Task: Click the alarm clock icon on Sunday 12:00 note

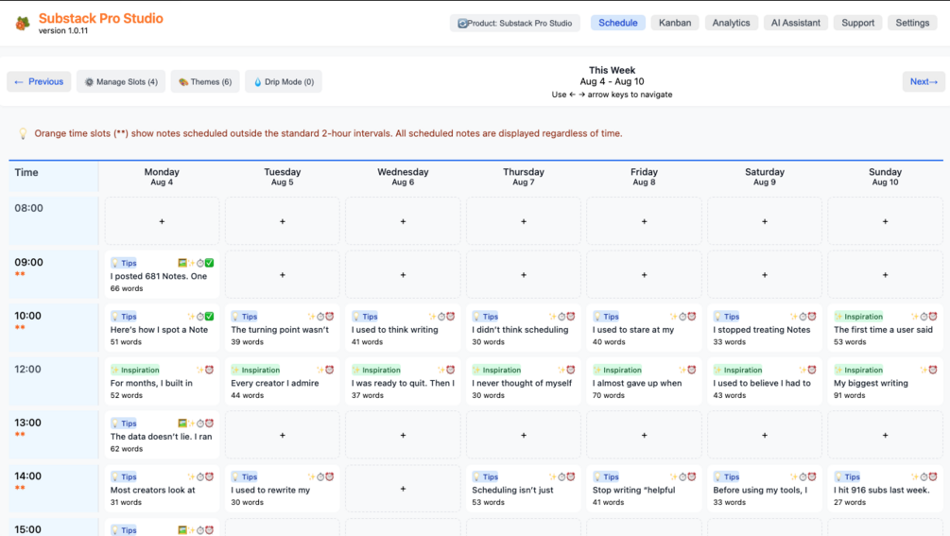Action: [x=933, y=370]
